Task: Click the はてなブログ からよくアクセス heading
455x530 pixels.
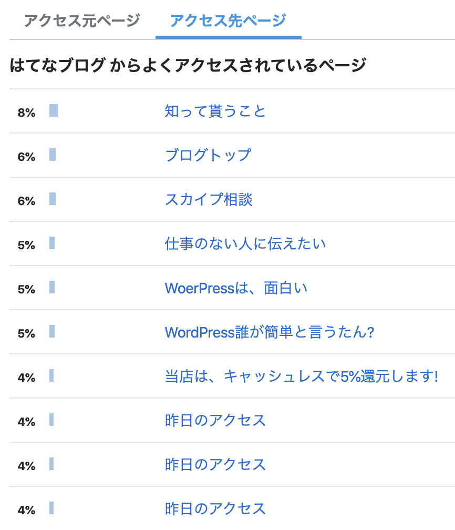Action: tap(188, 65)
